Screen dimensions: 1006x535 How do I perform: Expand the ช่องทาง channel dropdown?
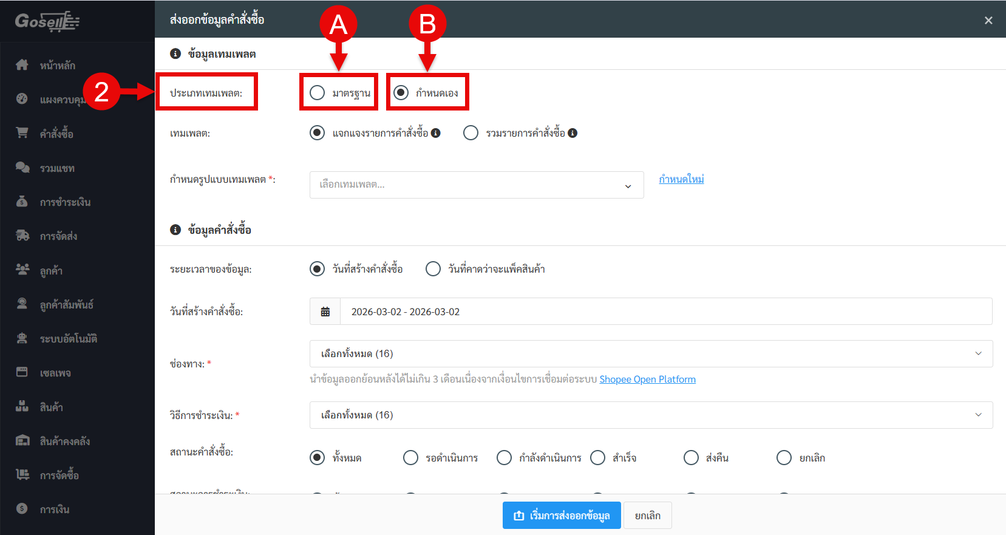click(651, 353)
